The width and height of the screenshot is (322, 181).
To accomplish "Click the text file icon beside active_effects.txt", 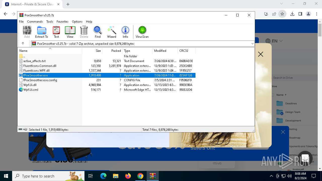I will click(x=21, y=61).
